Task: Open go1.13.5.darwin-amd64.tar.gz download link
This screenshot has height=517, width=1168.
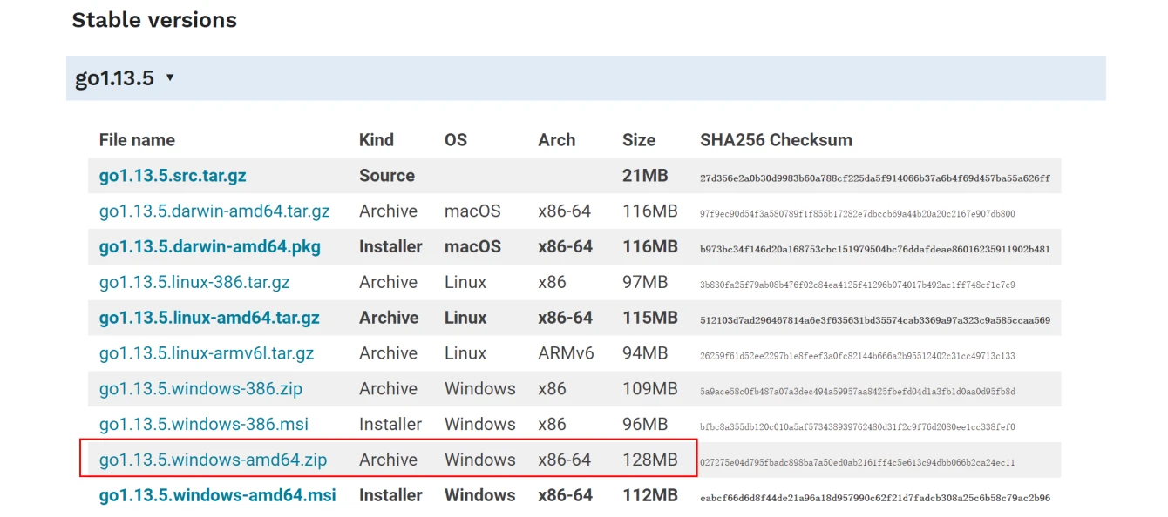Action: pyautogui.click(x=214, y=211)
